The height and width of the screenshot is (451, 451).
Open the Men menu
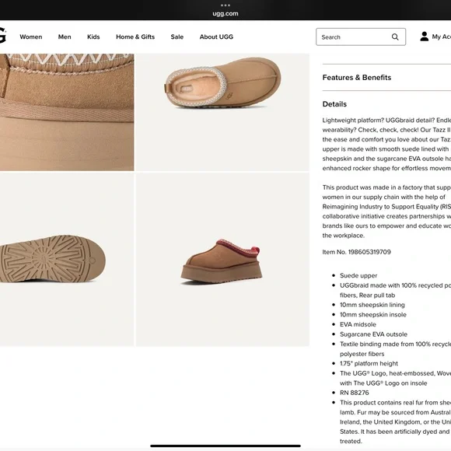pos(65,37)
